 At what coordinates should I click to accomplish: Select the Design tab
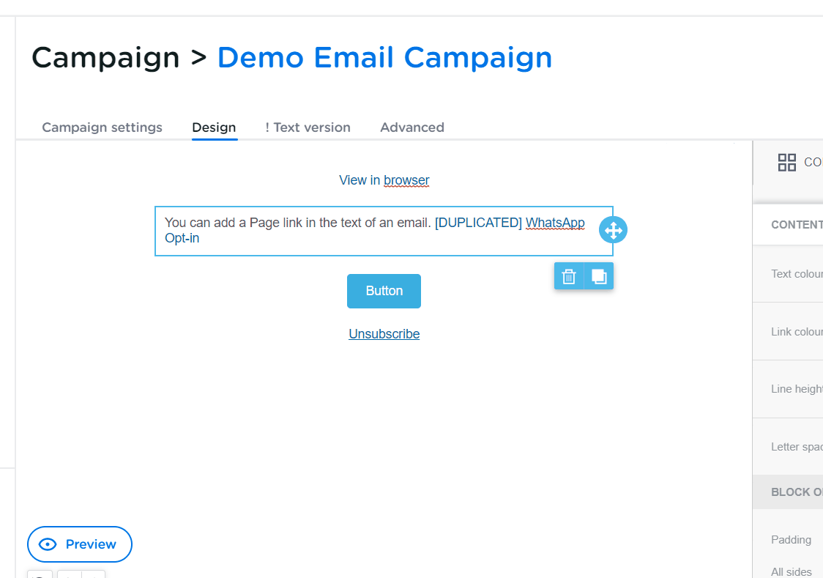214,127
